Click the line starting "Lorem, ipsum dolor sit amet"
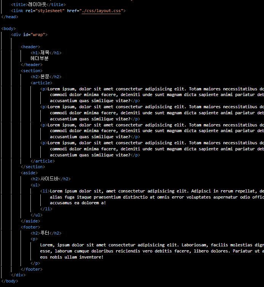264x287 pixels. (x=152, y=245)
